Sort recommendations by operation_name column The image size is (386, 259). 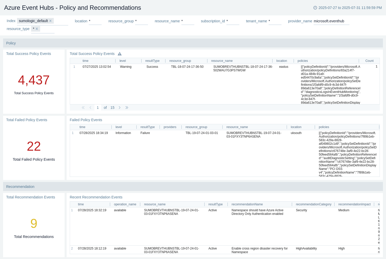[x=125, y=204]
